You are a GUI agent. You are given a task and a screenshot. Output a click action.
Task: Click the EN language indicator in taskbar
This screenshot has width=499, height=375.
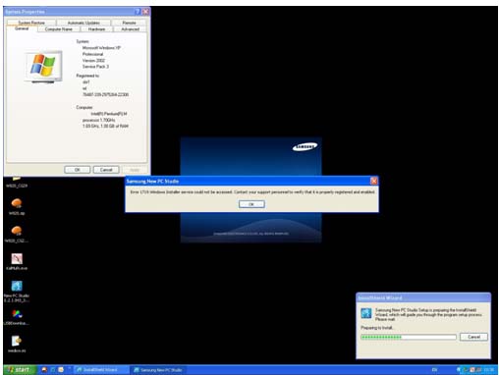point(434,370)
